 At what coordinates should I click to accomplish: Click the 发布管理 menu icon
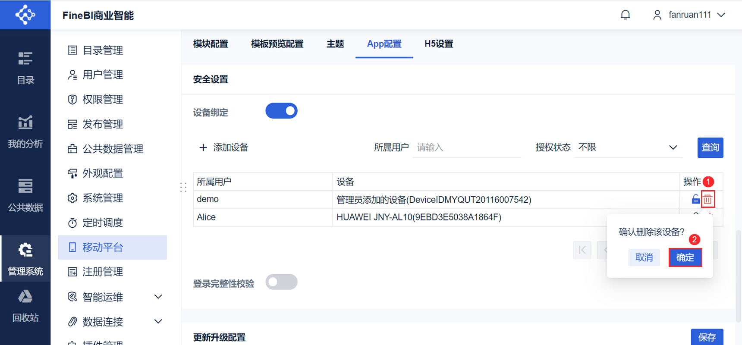click(72, 124)
